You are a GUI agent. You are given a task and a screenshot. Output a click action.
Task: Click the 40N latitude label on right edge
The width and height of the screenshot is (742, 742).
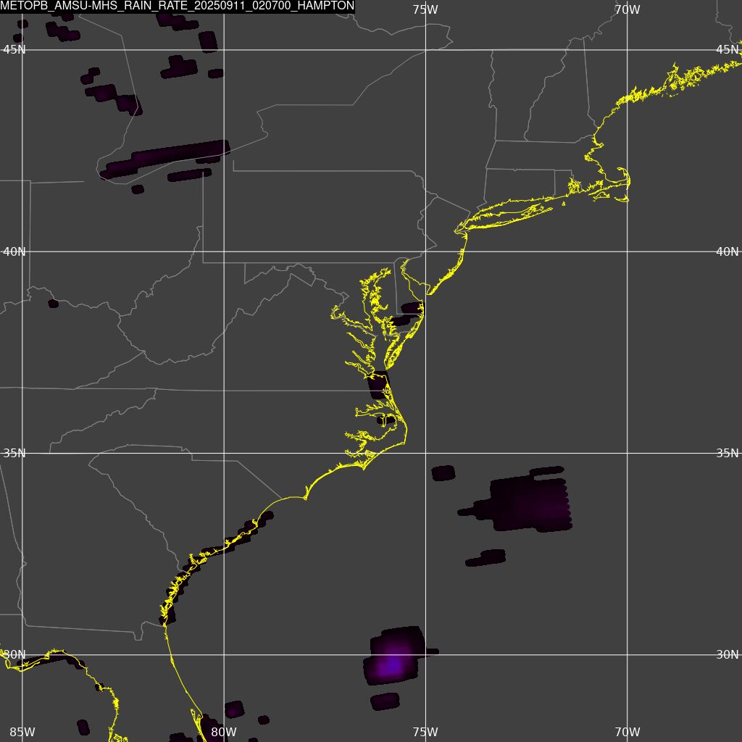(728, 251)
